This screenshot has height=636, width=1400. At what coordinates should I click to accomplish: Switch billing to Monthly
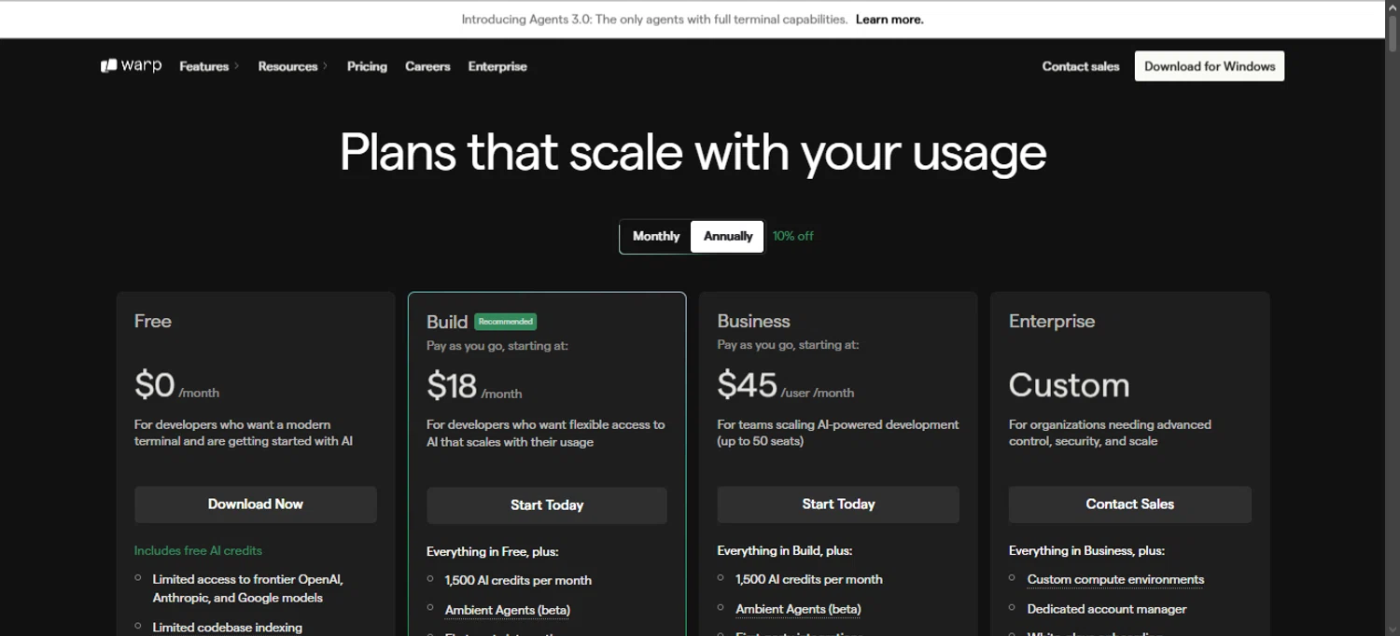click(x=656, y=236)
